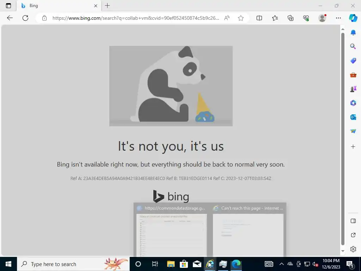Open the Action Center notifications
Viewport: 361px width, 271px height.
click(350, 264)
